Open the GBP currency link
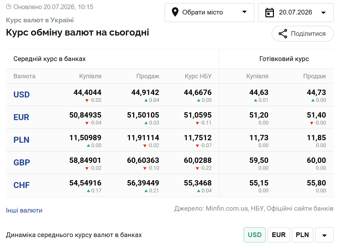 tap(22, 163)
